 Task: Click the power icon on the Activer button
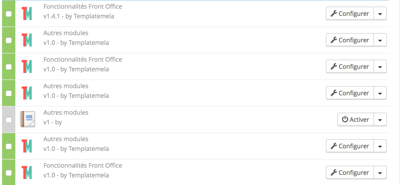pos(345,119)
